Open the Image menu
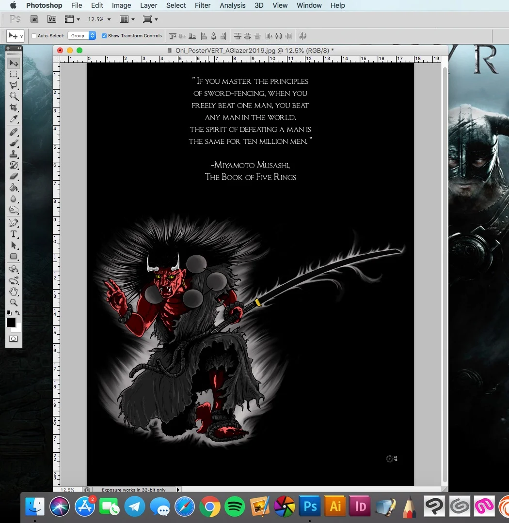The width and height of the screenshot is (509, 523). tap(121, 5)
